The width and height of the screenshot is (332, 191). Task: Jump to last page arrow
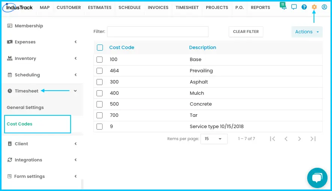pyautogui.click(x=313, y=139)
